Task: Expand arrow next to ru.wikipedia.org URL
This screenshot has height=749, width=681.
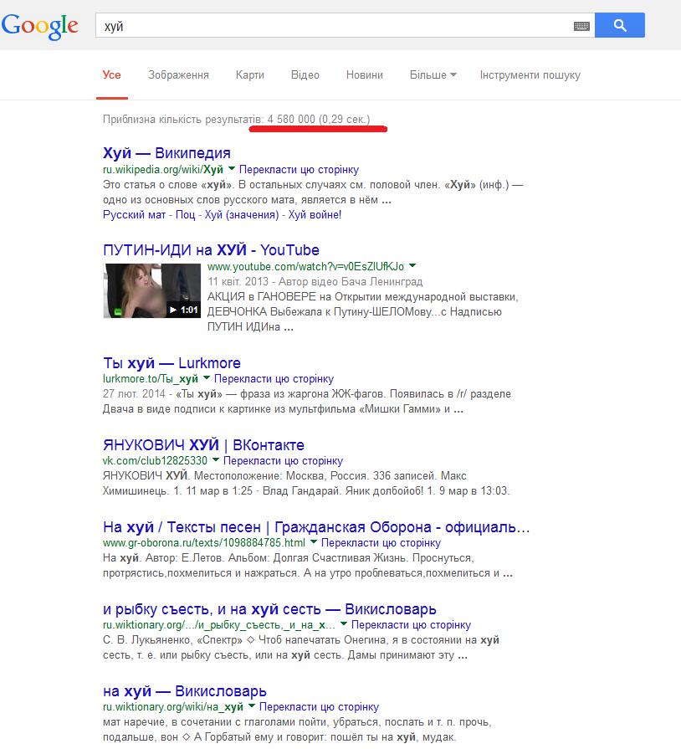Action: tap(232, 168)
